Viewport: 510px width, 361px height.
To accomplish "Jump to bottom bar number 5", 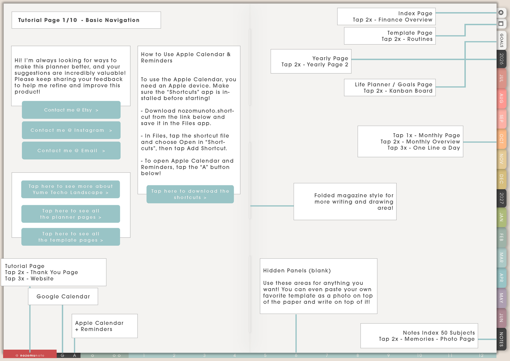I will (265, 356).
